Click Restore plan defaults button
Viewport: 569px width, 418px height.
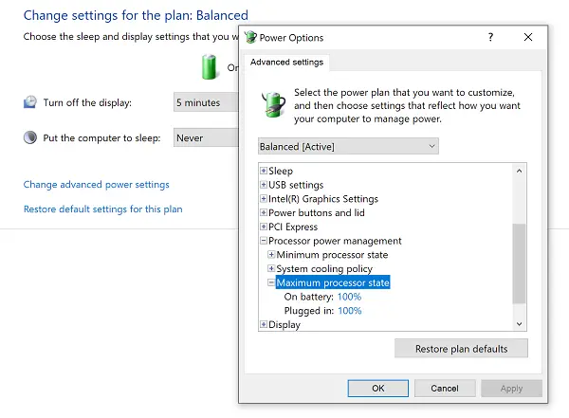tap(461, 349)
